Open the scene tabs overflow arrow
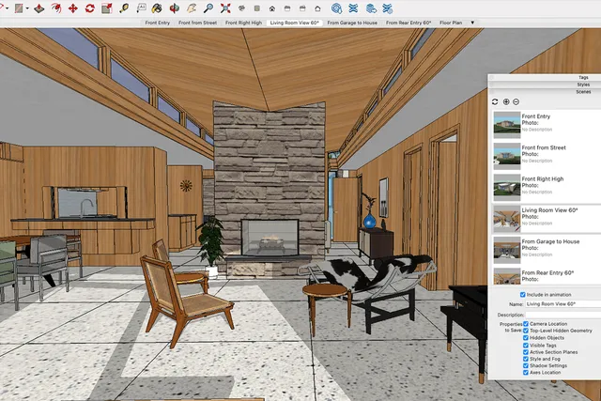The height and width of the screenshot is (401, 601). click(472, 23)
